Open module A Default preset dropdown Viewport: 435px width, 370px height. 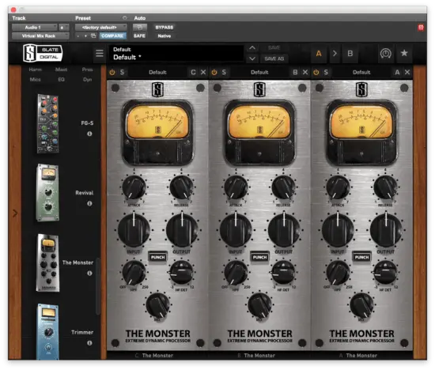coord(361,73)
